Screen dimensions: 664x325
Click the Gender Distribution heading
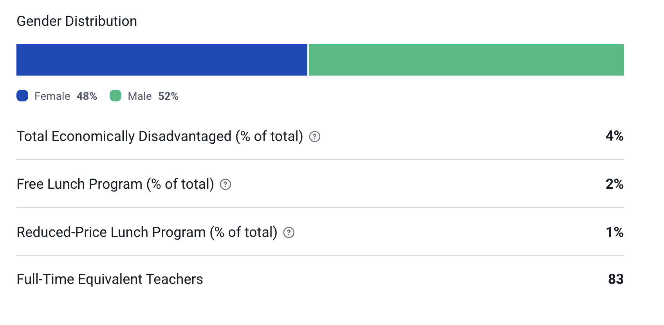[77, 21]
